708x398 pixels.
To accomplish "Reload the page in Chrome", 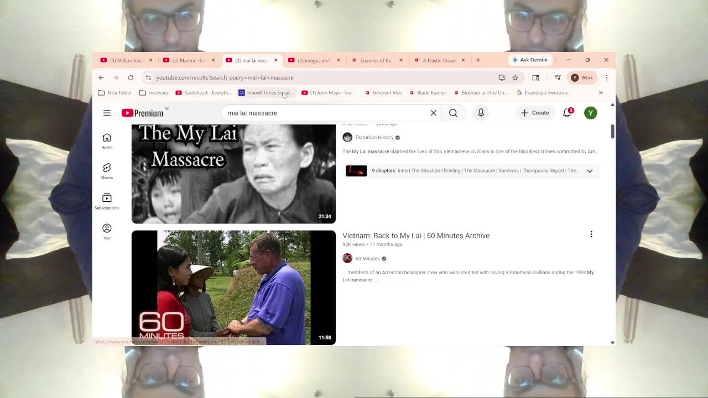I will pyautogui.click(x=131, y=77).
